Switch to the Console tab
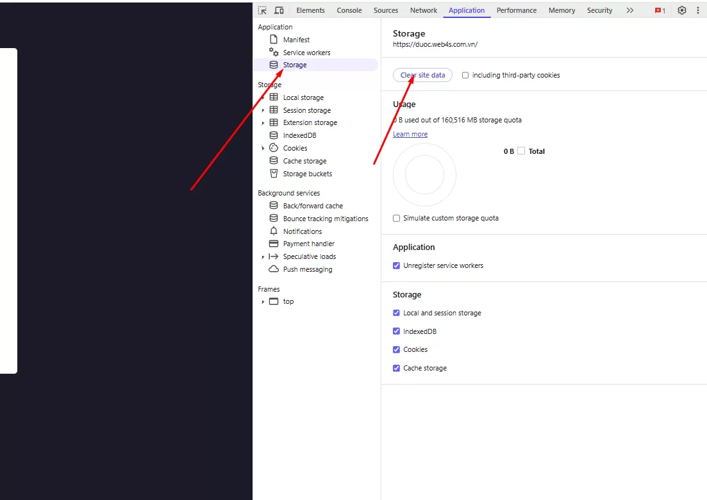The width and height of the screenshot is (707, 500). (349, 10)
